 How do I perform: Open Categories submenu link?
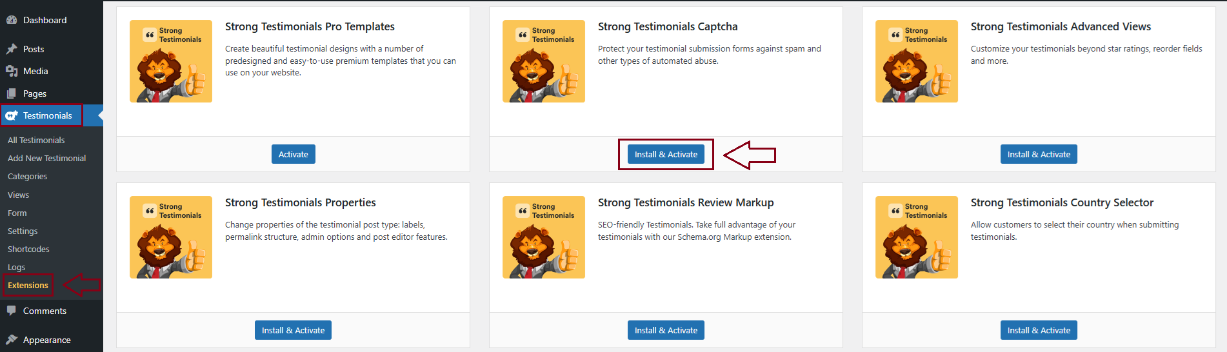coord(27,176)
